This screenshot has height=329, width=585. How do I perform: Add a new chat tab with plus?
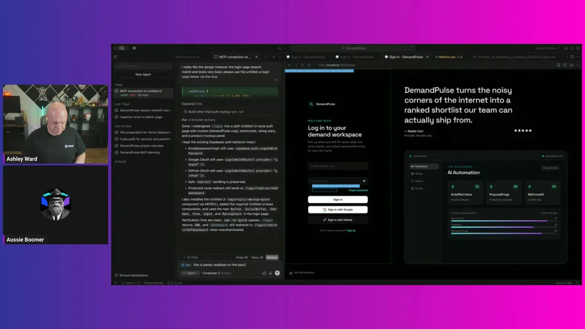point(273,57)
